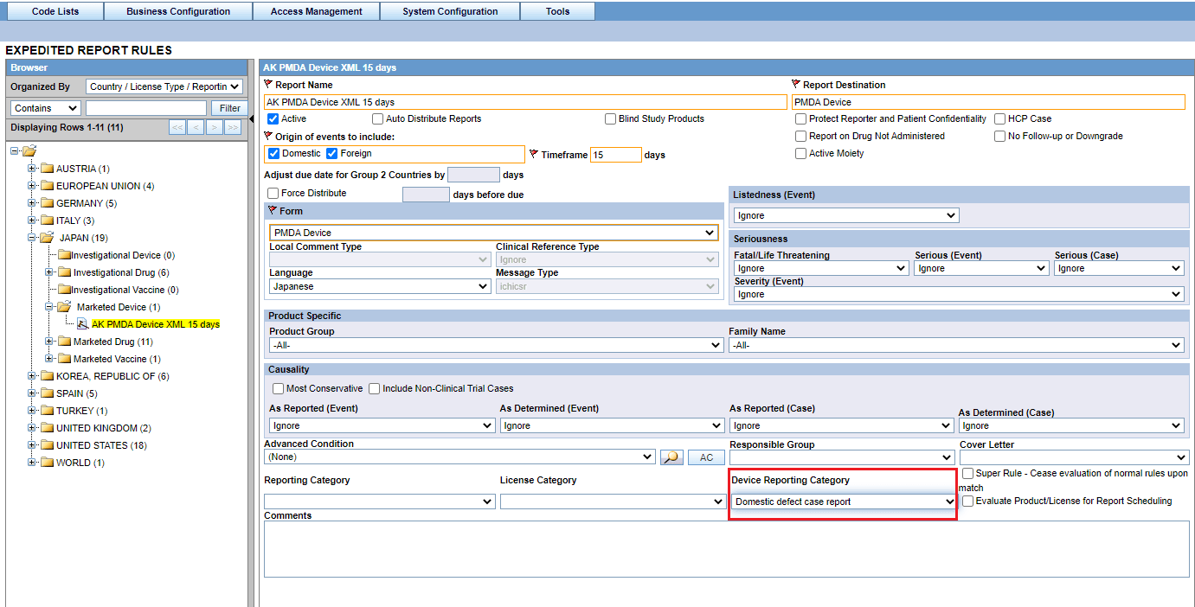The image size is (1195, 607).
Task: Open the Device Reporting Category dropdown
Action: coord(844,502)
